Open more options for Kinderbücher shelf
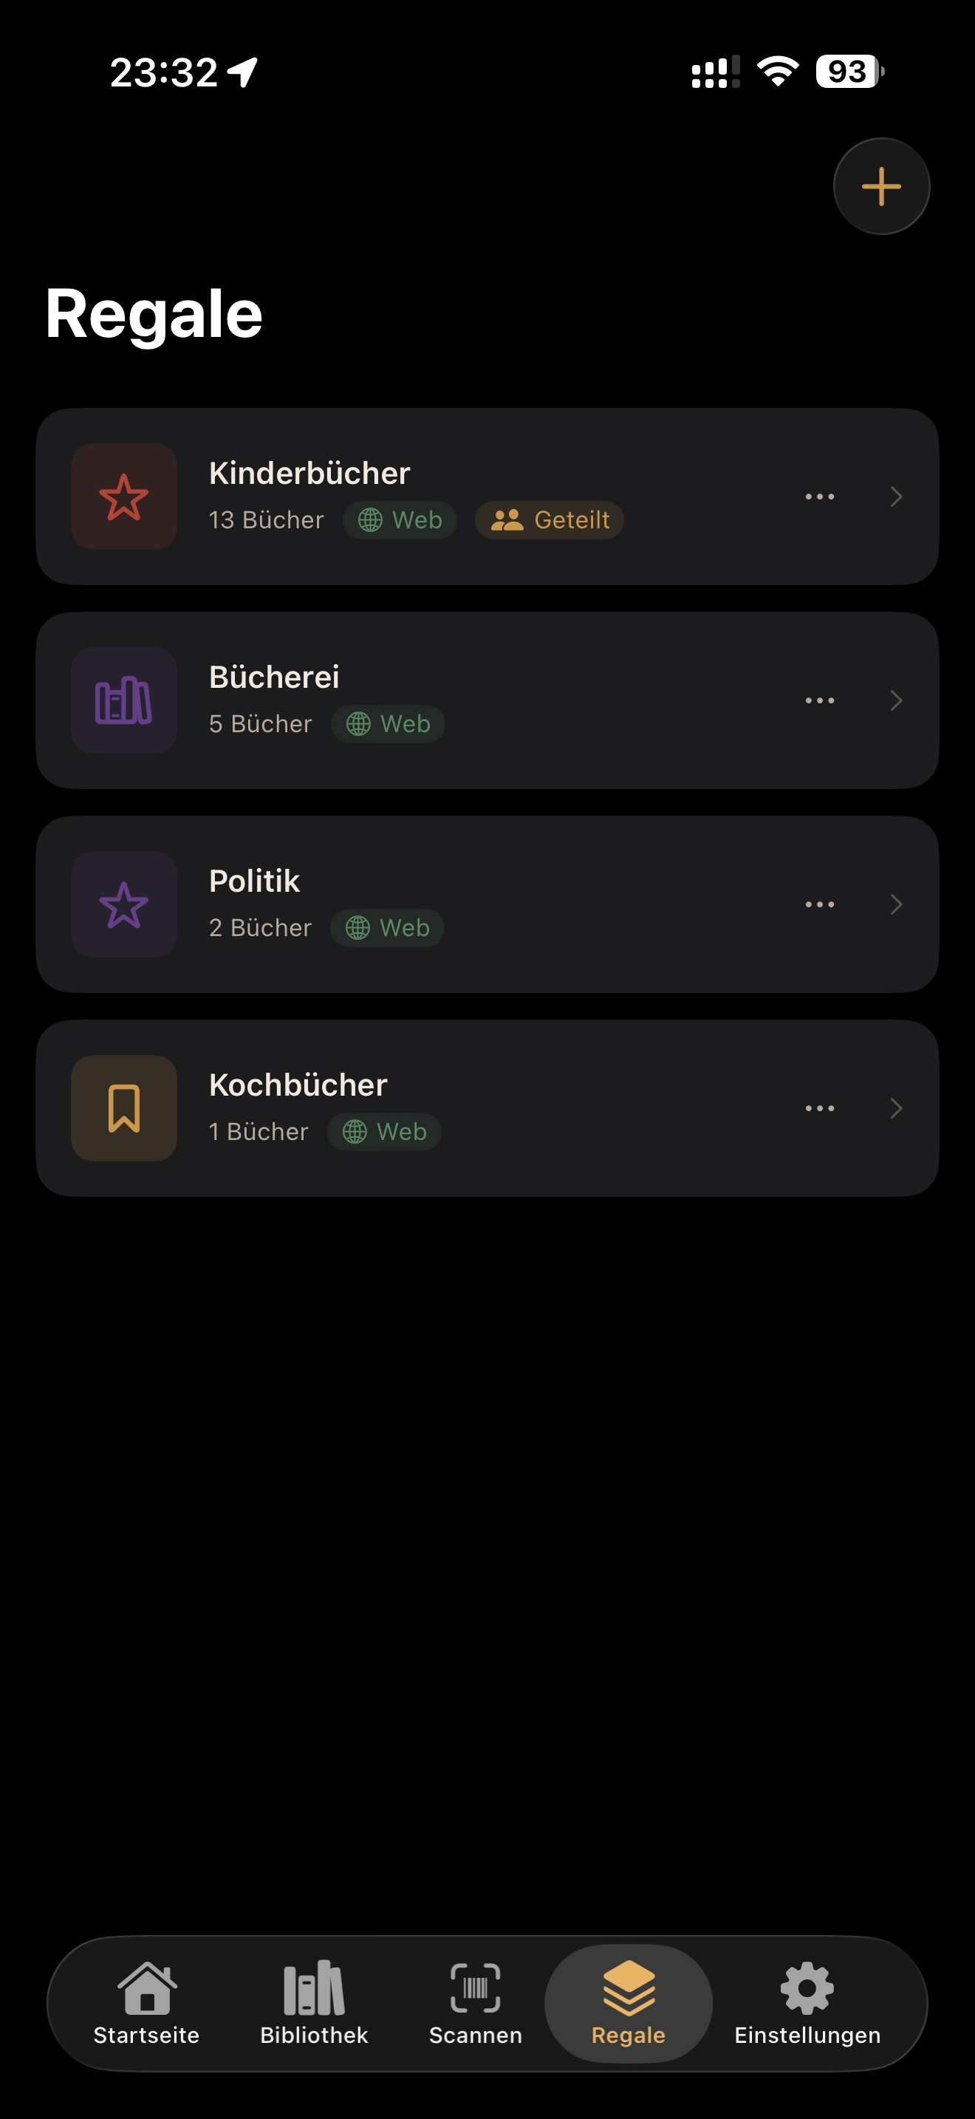Viewport: 975px width, 2119px height. (x=819, y=497)
